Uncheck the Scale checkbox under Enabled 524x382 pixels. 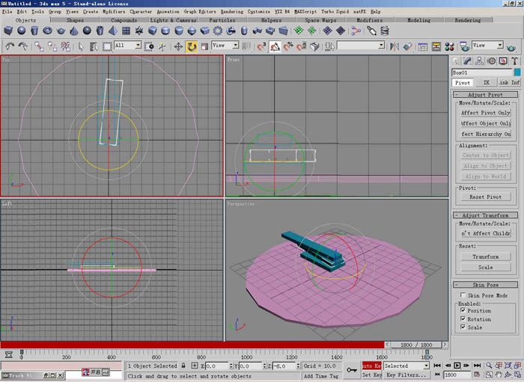pos(463,327)
